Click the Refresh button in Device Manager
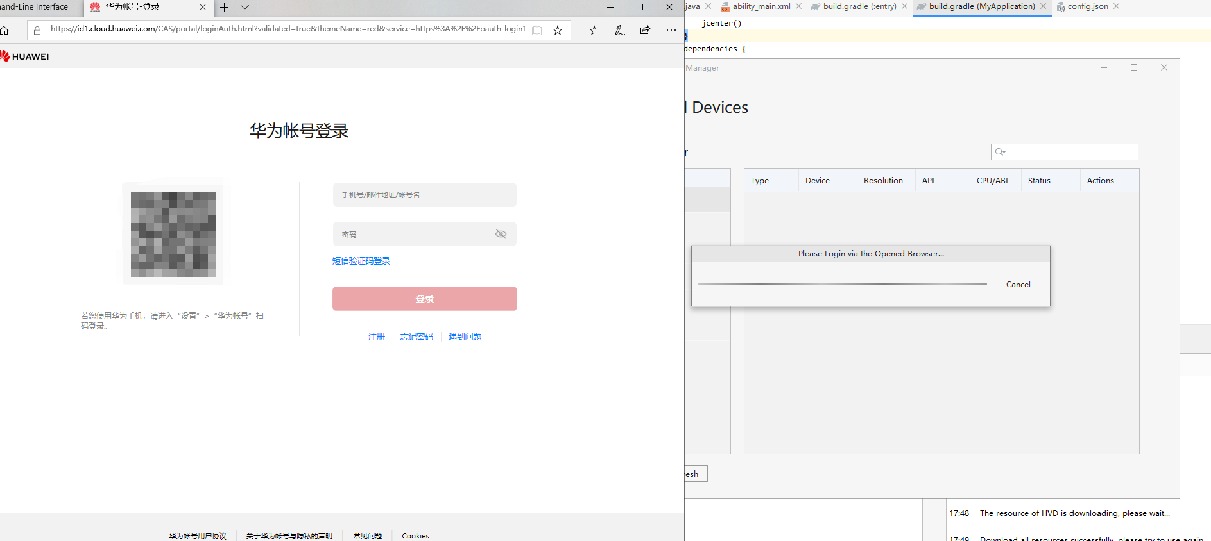 (x=696, y=474)
